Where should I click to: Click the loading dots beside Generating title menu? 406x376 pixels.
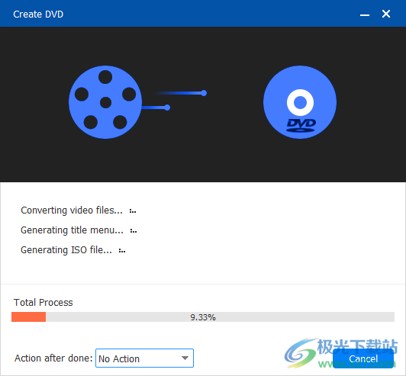[x=134, y=231]
